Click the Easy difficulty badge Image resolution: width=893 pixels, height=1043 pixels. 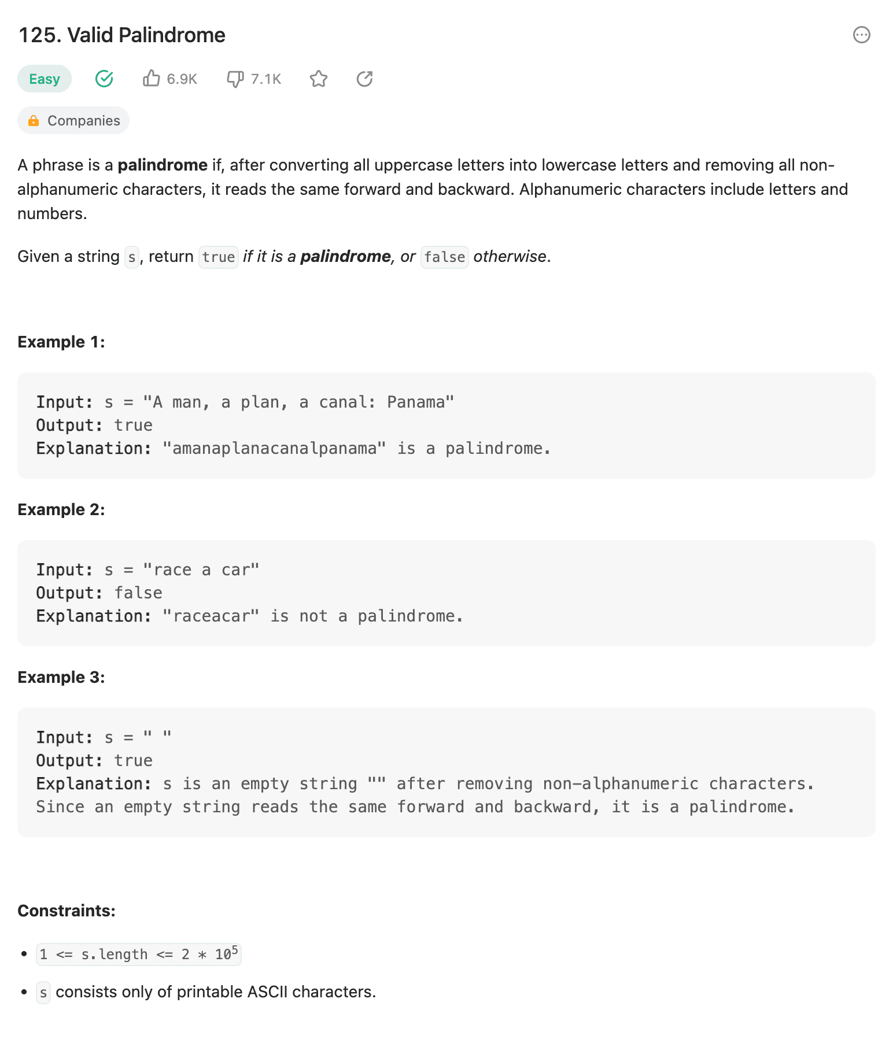tap(45, 79)
